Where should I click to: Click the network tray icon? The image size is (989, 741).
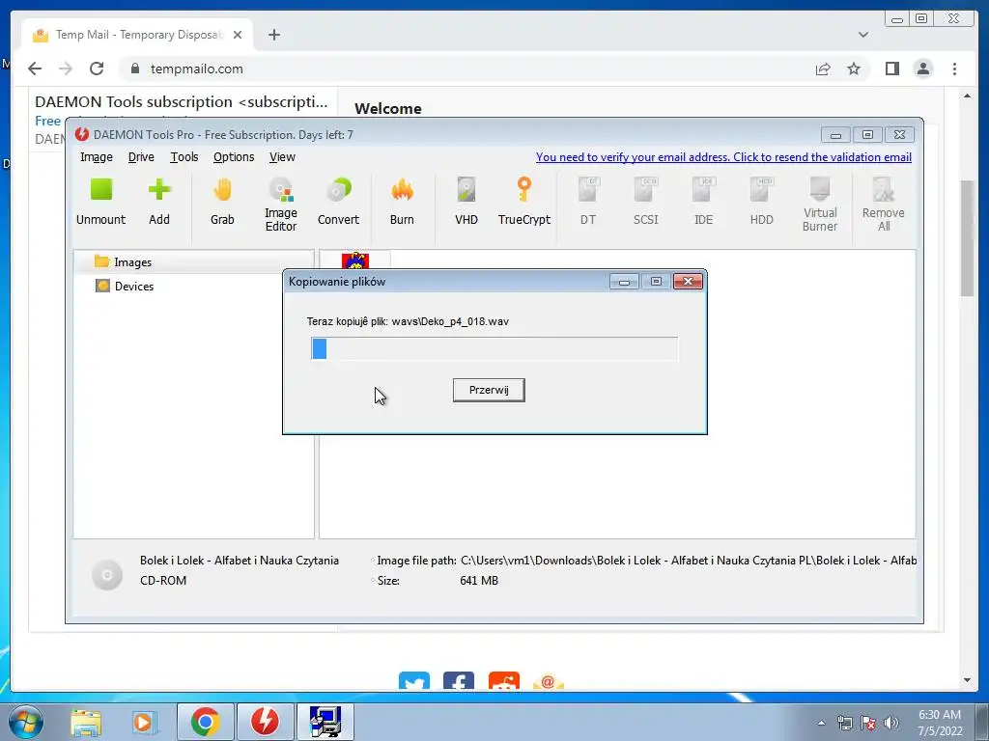click(x=844, y=723)
